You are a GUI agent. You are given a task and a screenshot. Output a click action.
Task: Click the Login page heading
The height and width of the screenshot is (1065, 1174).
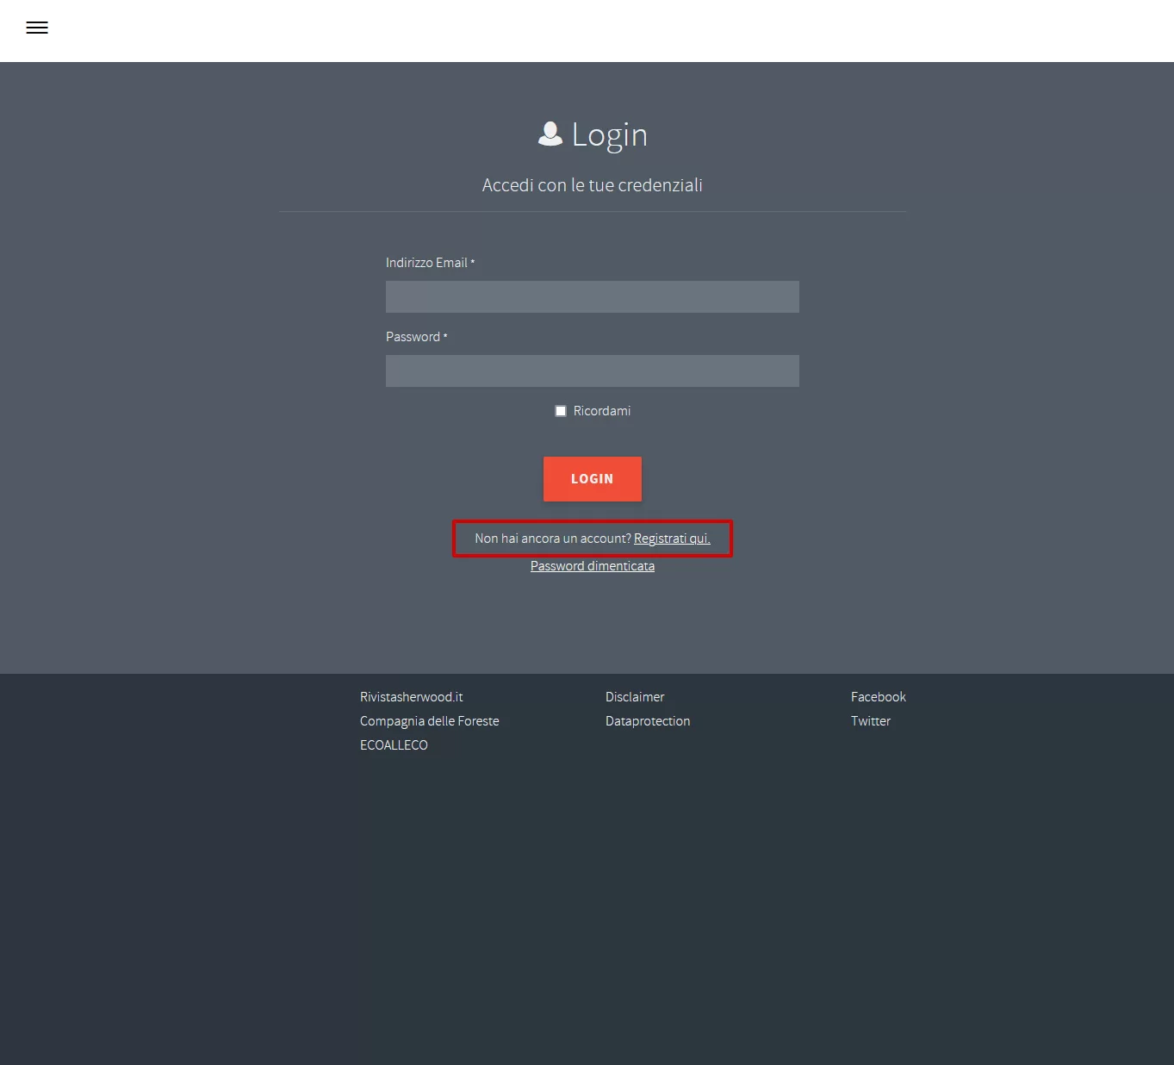pyautogui.click(x=609, y=134)
